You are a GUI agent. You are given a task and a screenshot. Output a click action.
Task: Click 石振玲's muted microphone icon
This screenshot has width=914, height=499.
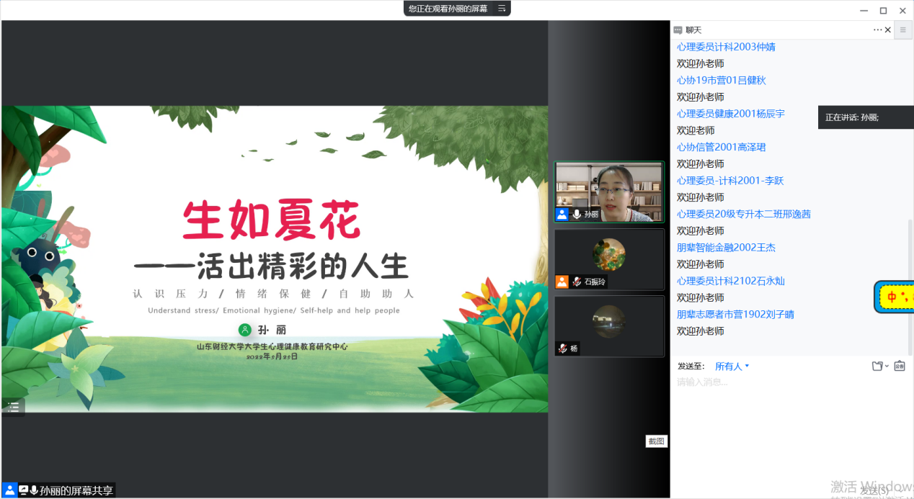click(577, 282)
